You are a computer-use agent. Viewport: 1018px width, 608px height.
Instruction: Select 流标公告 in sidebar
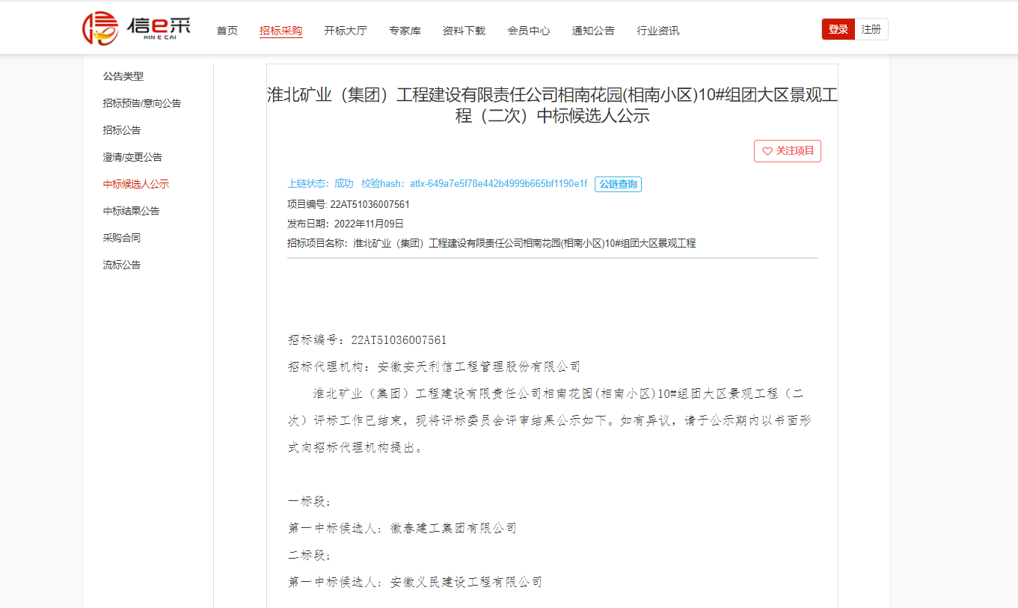[x=122, y=265]
